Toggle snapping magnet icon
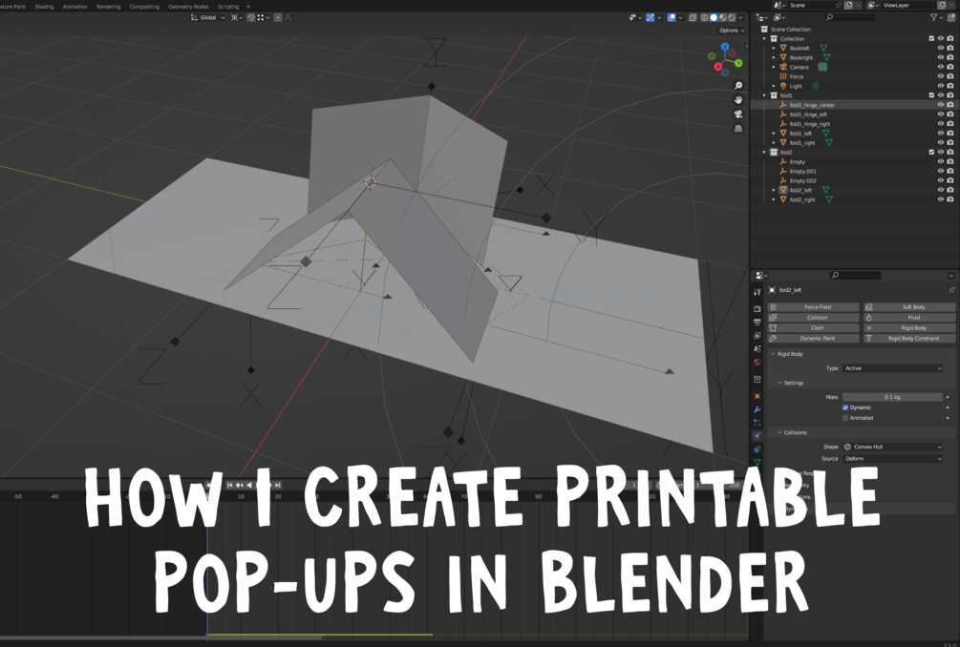This screenshot has width=960, height=647. click(251, 18)
